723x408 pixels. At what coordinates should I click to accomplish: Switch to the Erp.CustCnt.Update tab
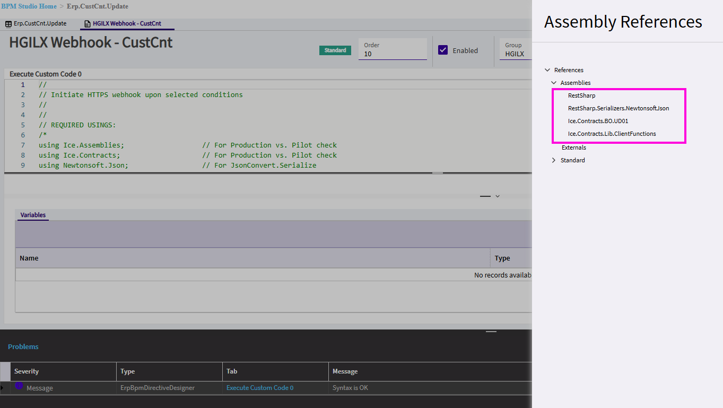[40, 24]
